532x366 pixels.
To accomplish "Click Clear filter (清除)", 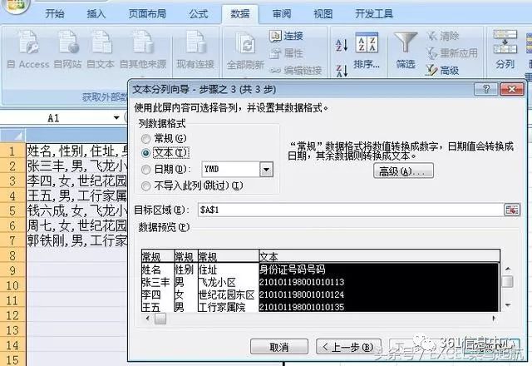I will point(443,36).
